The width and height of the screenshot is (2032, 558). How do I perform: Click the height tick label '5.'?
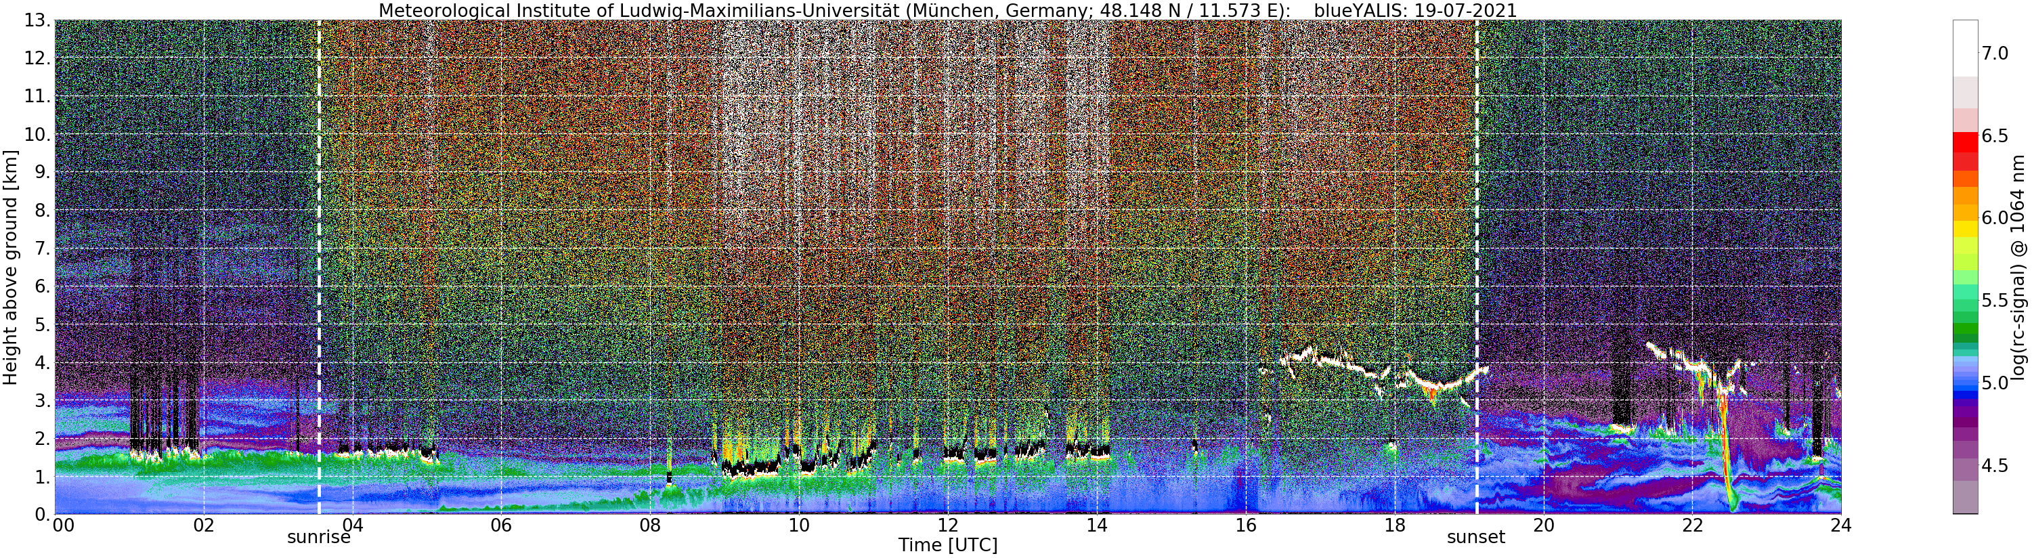42,324
